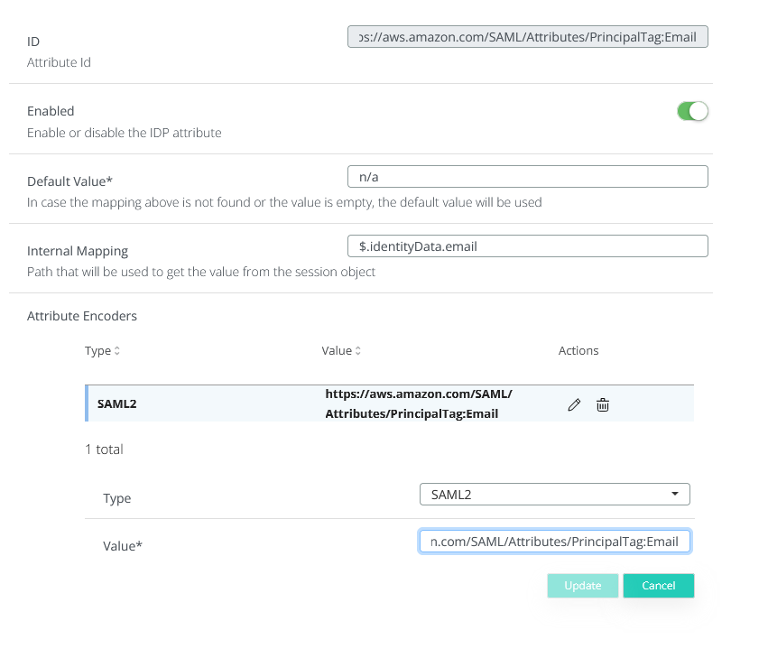Click the Attribute Encoders section heading
Viewport: 768px width, 658px height.
82,316
